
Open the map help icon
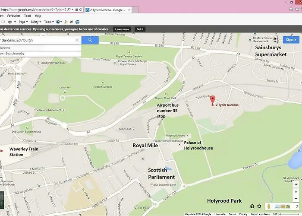pyautogui.click(x=252, y=206)
